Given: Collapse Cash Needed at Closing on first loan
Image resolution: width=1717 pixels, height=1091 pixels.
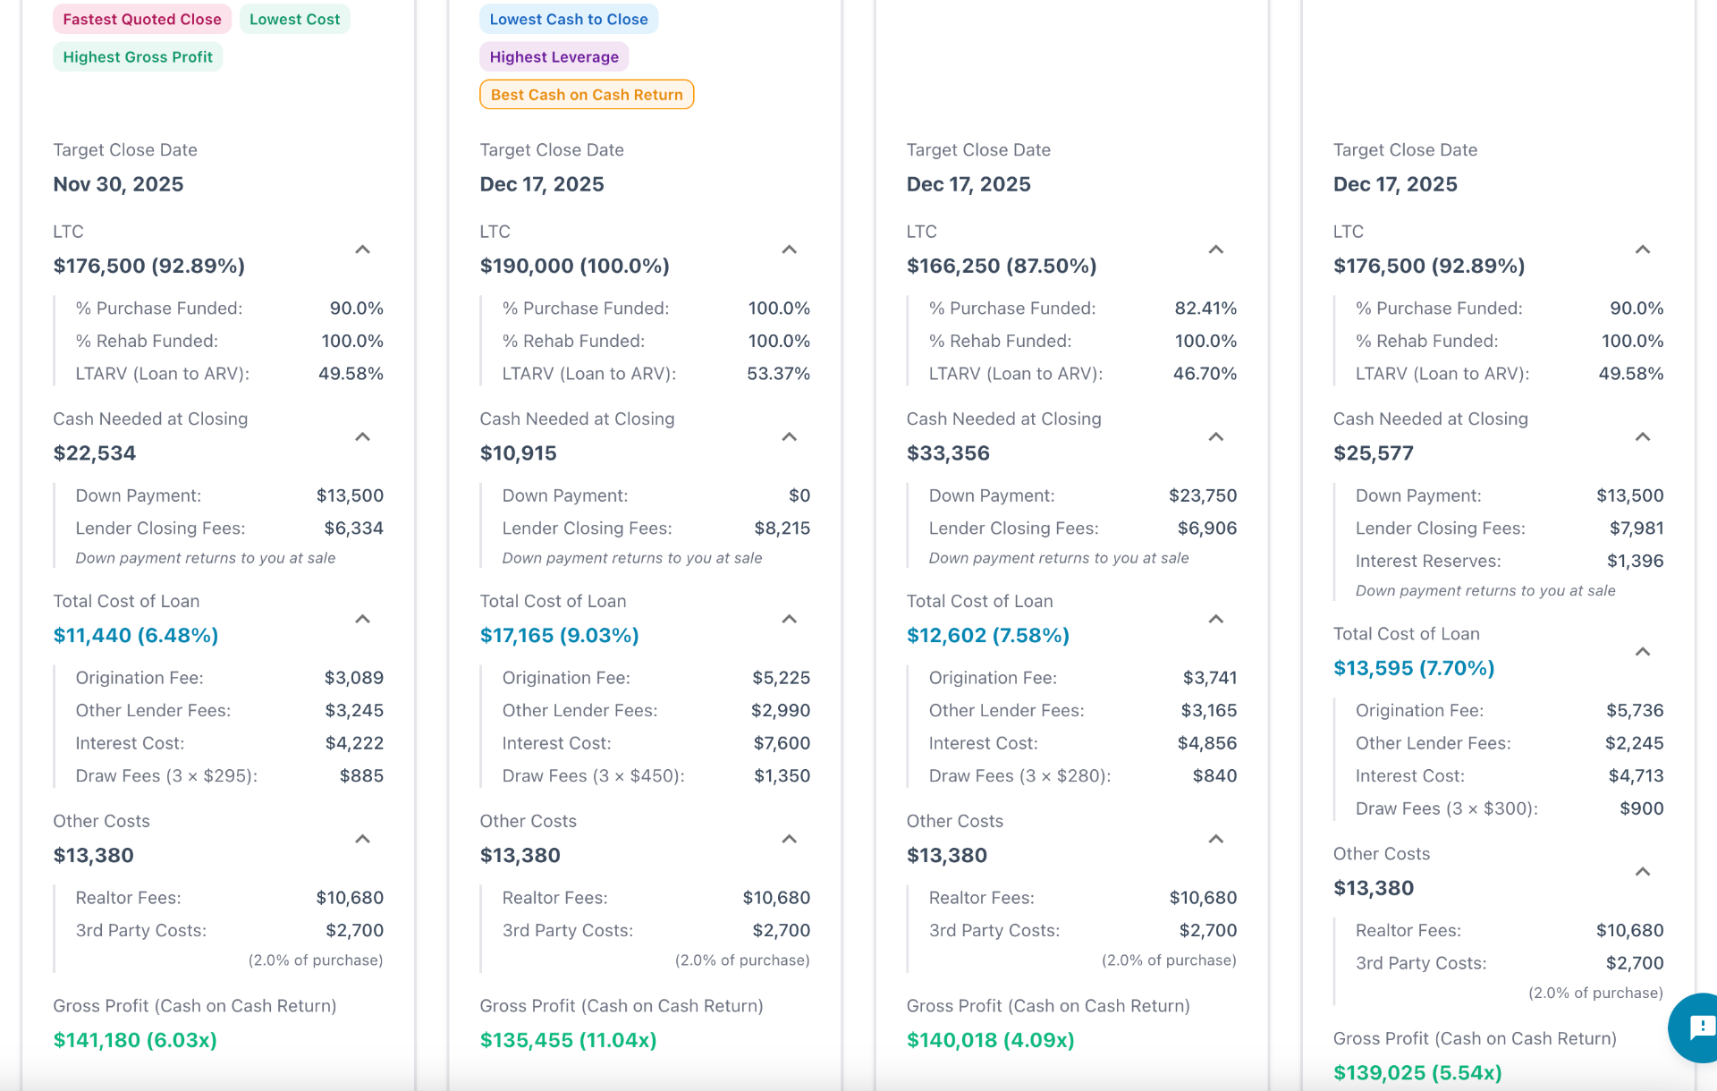Looking at the screenshot, I should [362, 437].
